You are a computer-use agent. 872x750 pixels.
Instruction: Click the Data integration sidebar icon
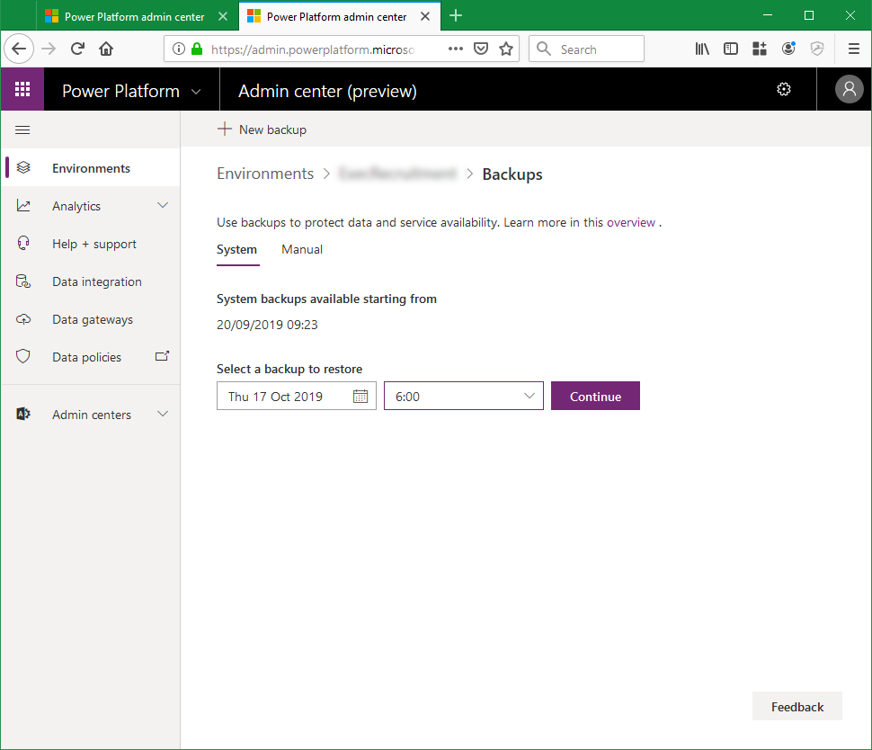[x=23, y=281]
